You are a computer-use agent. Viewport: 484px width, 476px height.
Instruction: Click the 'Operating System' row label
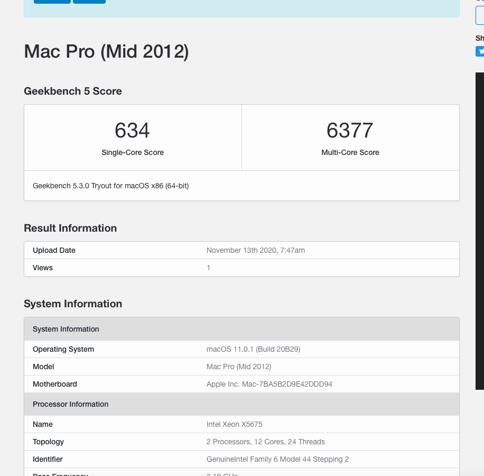(x=63, y=349)
